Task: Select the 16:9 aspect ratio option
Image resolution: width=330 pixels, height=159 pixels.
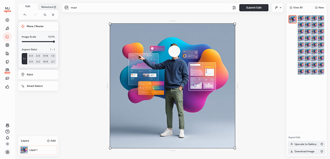Action: click(x=45, y=62)
